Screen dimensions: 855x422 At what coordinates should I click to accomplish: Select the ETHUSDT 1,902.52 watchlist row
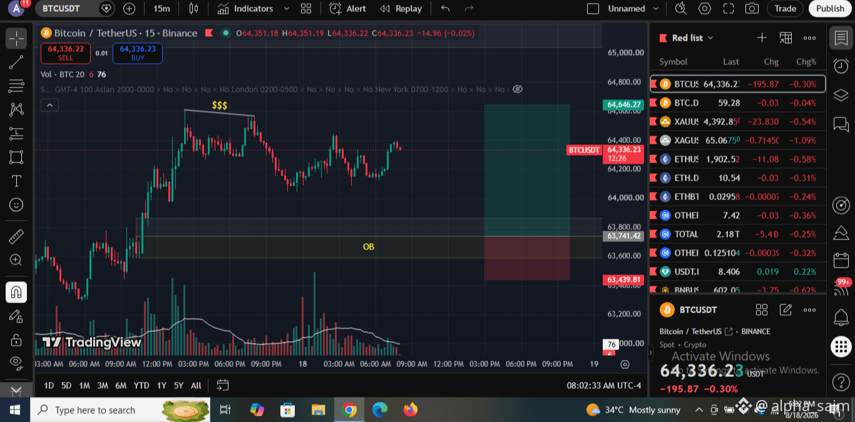click(737, 159)
